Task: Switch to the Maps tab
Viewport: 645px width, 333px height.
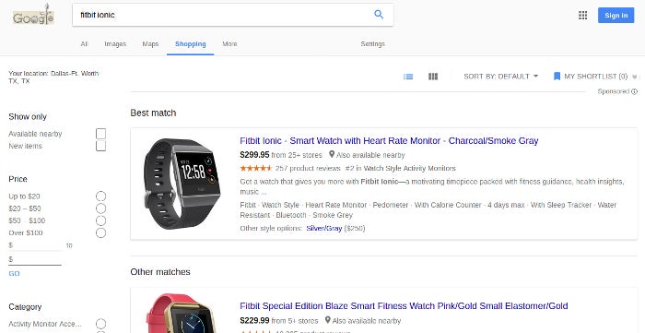Action: pos(150,43)
